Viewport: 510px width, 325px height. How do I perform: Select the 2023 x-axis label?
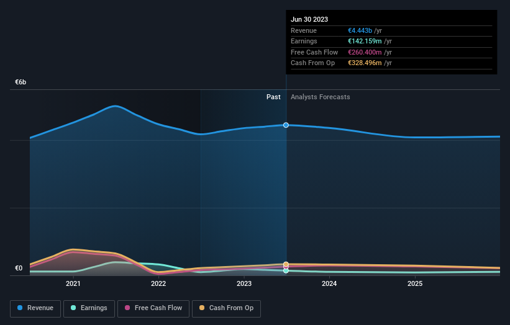[x=244, y=283]
